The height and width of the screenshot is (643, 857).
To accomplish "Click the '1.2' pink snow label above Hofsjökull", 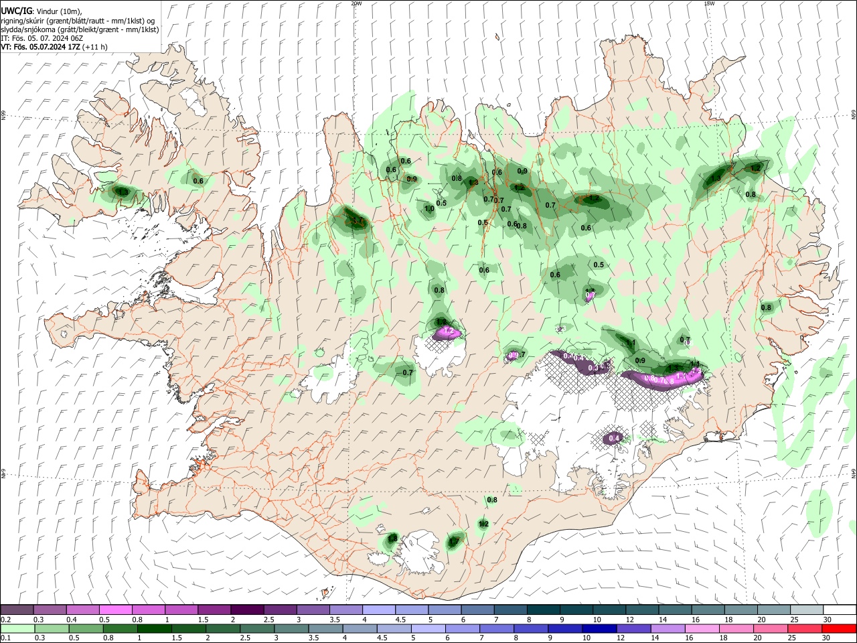I will pyautogui.click(x=450, y=332).
